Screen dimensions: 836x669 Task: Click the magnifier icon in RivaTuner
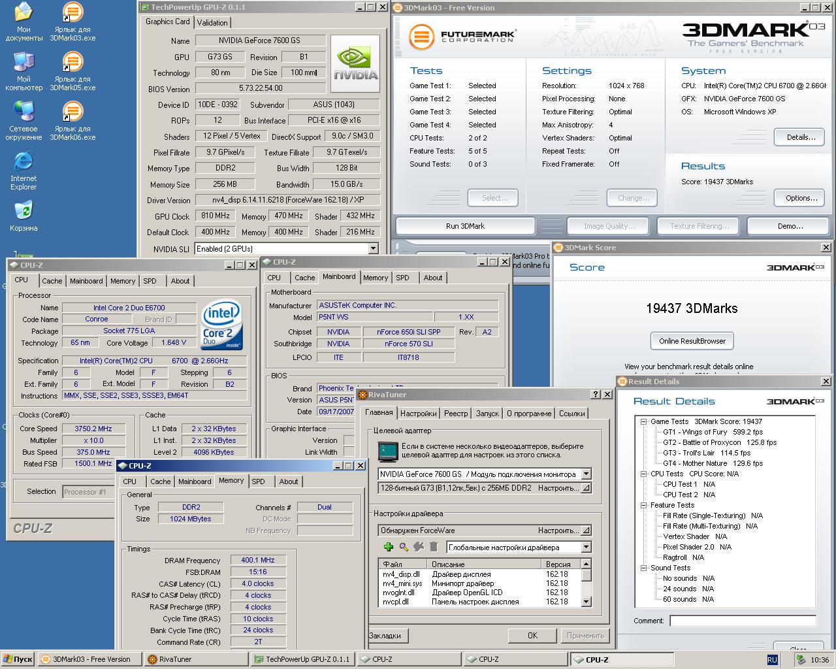coord(404,547)
